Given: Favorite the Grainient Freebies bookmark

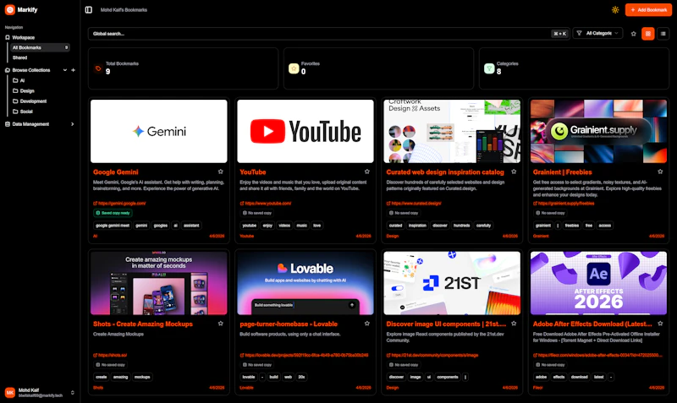Looking at the screenshot, I should pyautogui.click(x=660, y=172).
